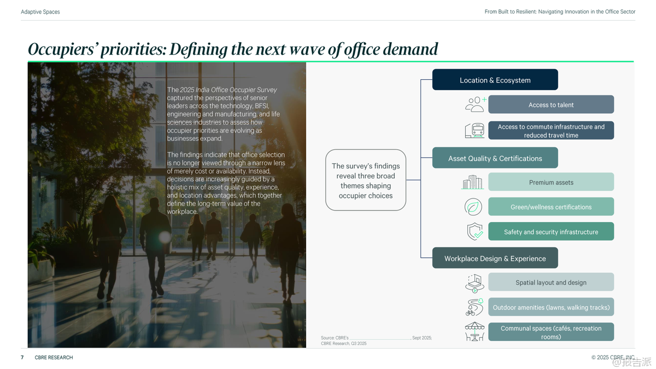The width and height of the screenshot is (656, 369).
Task: Click the slide title about occupiers' priorities
Action: [x=233, y=49]
